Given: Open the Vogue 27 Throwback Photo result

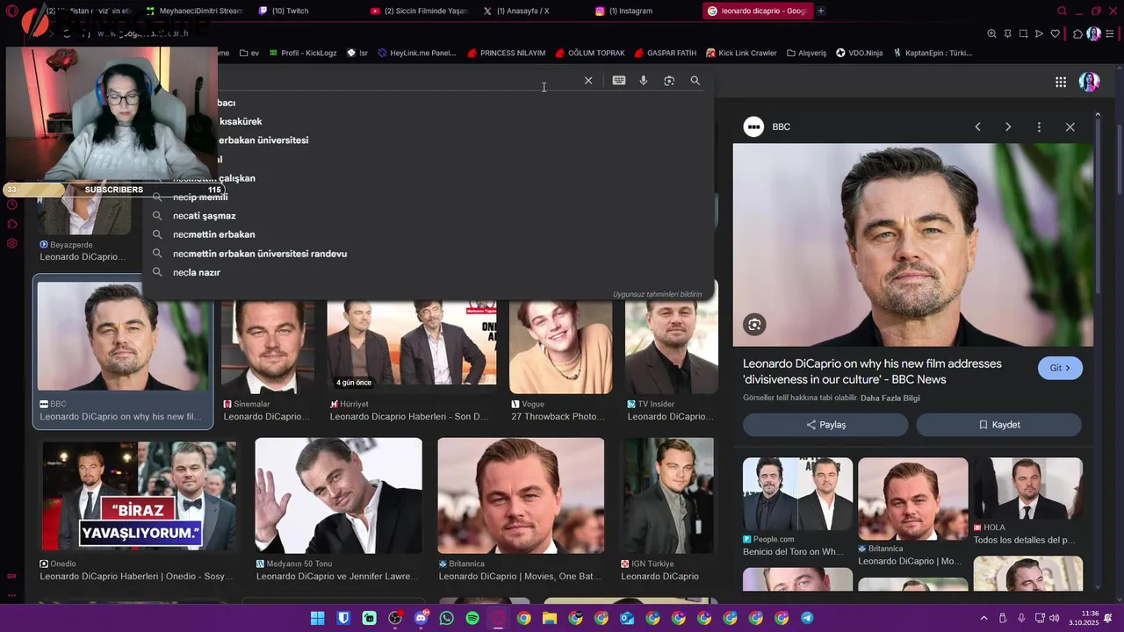Looking at the screenshot, I should (561, 360).
